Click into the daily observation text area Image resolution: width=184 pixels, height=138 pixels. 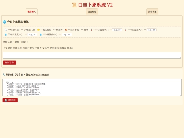[92, 55]
